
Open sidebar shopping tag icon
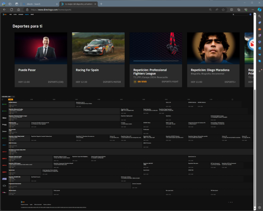[x=259, y=23]
